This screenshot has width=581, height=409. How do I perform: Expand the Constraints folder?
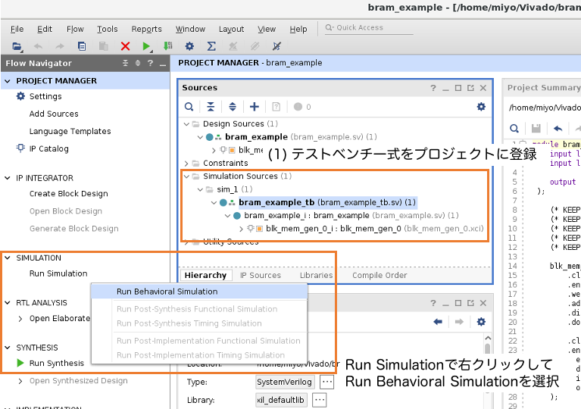tap(187, 163)
